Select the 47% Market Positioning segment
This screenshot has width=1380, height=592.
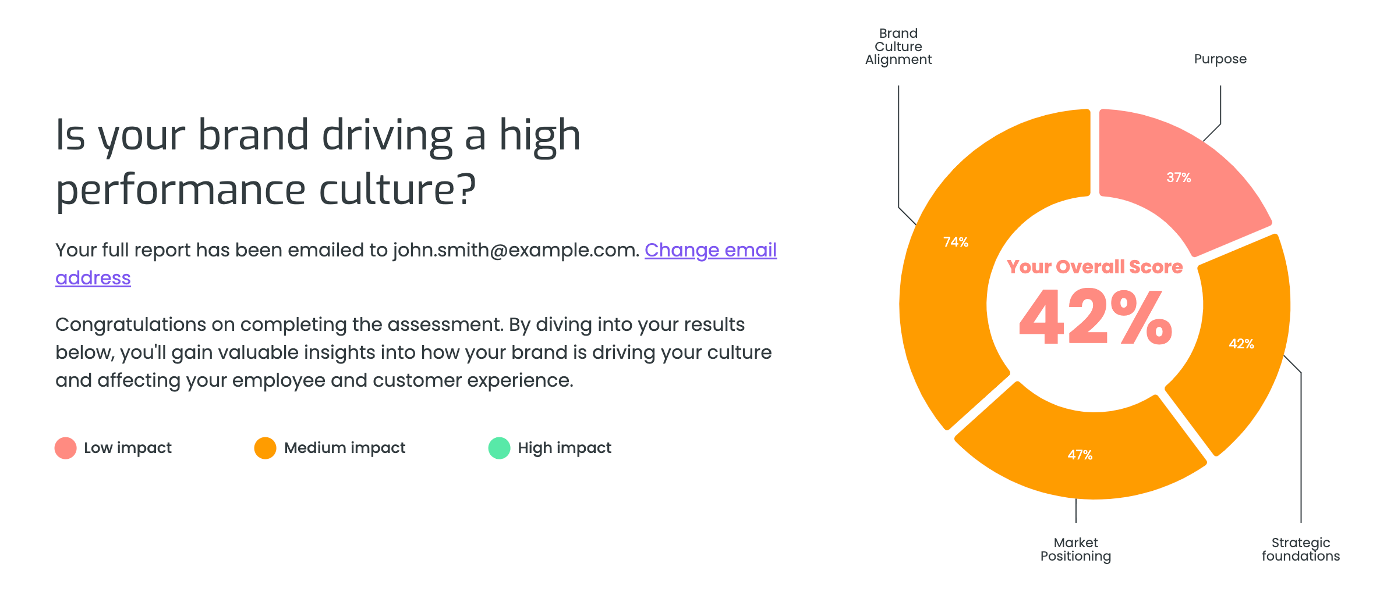point(1080,455)
